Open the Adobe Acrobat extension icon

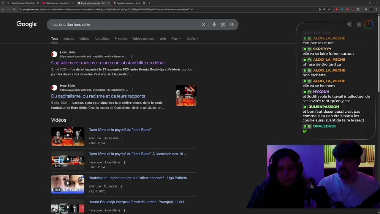point(337,9)
